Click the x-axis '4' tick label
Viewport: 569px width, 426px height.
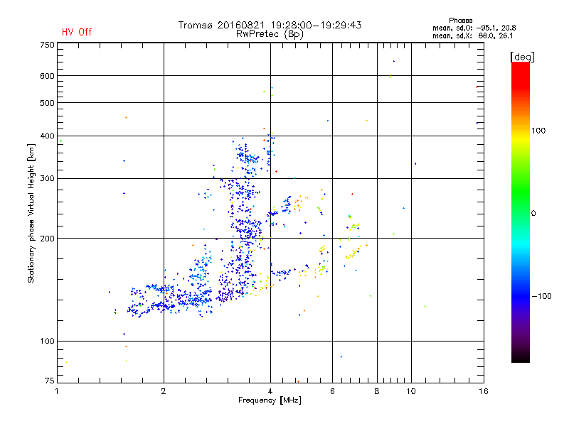270,391
